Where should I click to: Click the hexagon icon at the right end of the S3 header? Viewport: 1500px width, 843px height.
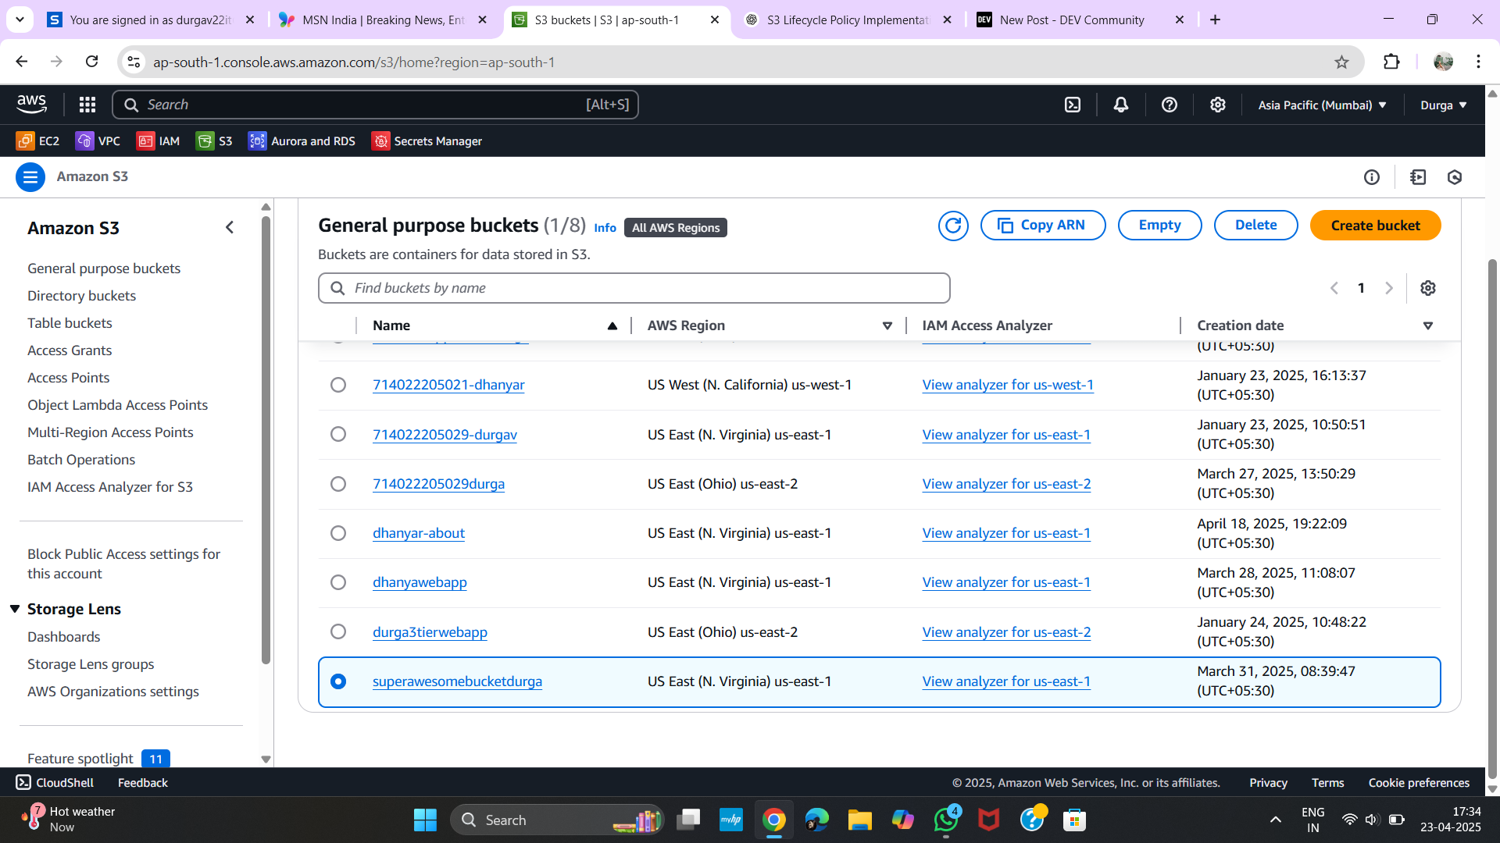[x=1455, y=177]
